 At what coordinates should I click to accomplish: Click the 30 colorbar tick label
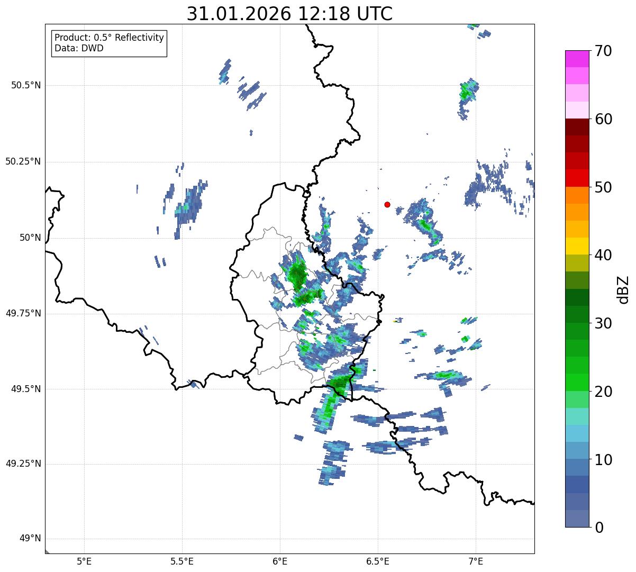(603, 323)
